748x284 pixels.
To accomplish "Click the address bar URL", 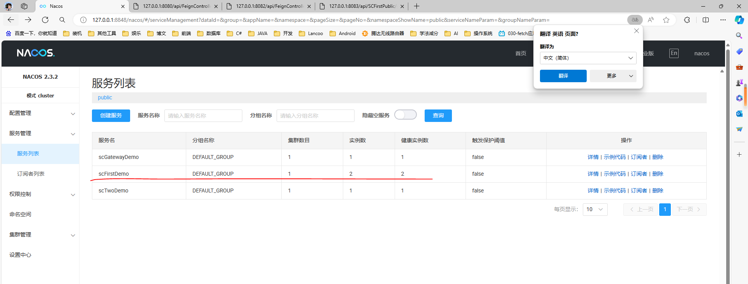I will point(321,20).
